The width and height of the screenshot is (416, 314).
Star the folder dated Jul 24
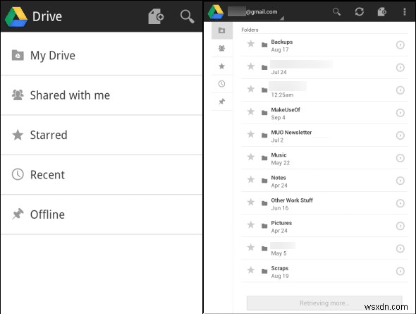(x=251, y=66)
